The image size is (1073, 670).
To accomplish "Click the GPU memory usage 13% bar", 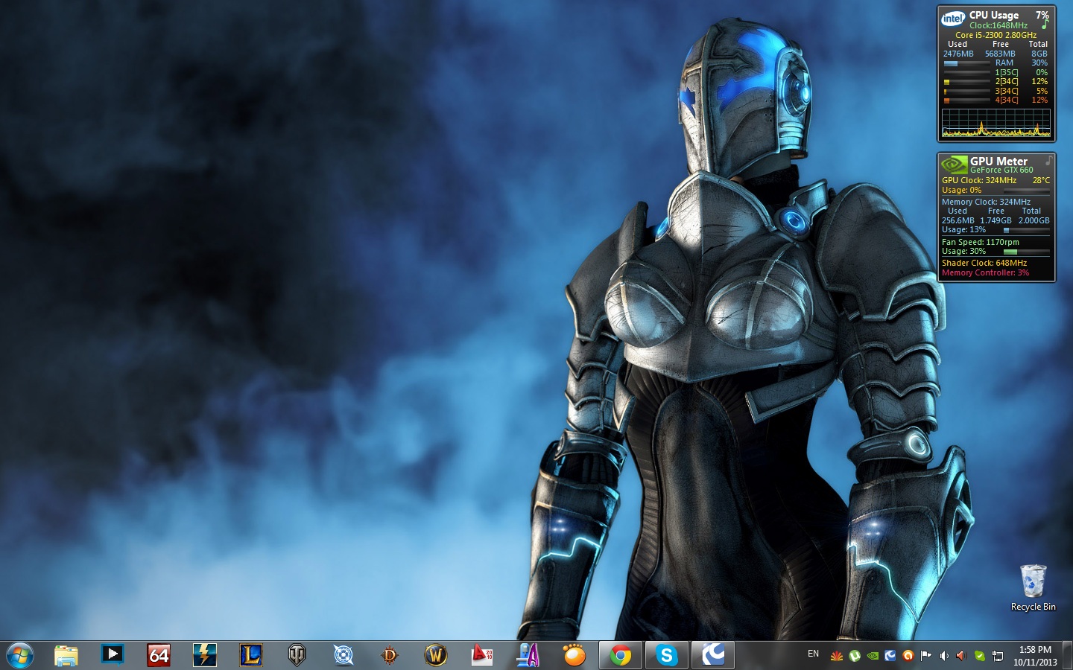I will coord(1027,230).
